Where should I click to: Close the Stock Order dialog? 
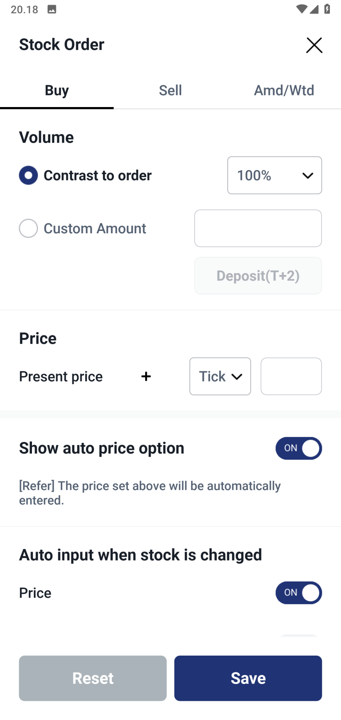coord(314,45)
